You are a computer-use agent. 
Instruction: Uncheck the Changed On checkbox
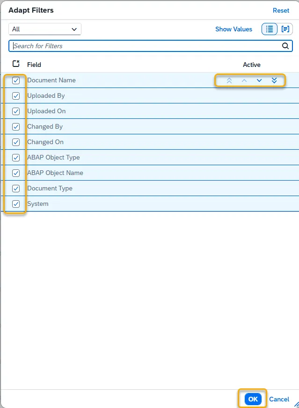pos(16,142)
